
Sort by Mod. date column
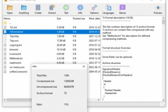click(94, 19)
